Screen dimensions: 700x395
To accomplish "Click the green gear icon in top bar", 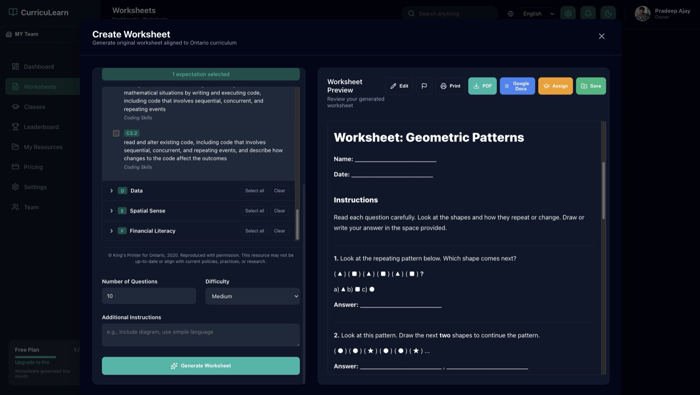I will [568, 14].
